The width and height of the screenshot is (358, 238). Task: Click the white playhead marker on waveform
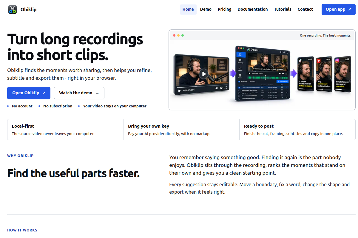point(266,78)
